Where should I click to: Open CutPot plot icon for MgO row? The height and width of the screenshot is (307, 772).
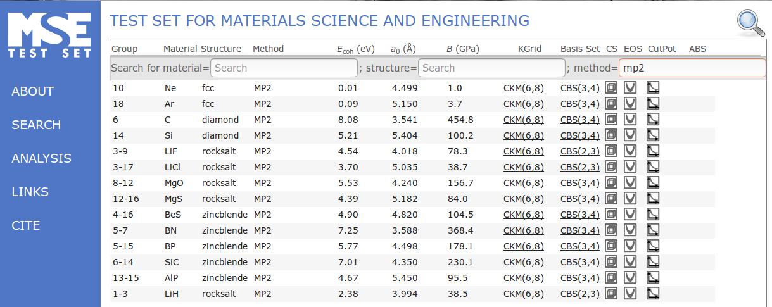point(653,183)
